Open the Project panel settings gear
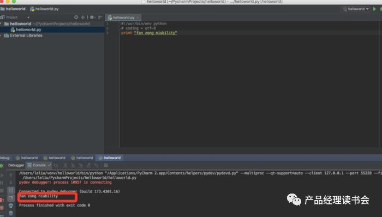The height and width of the screenshot is (217, 382). pyautogui.click(x=92, y=17)
